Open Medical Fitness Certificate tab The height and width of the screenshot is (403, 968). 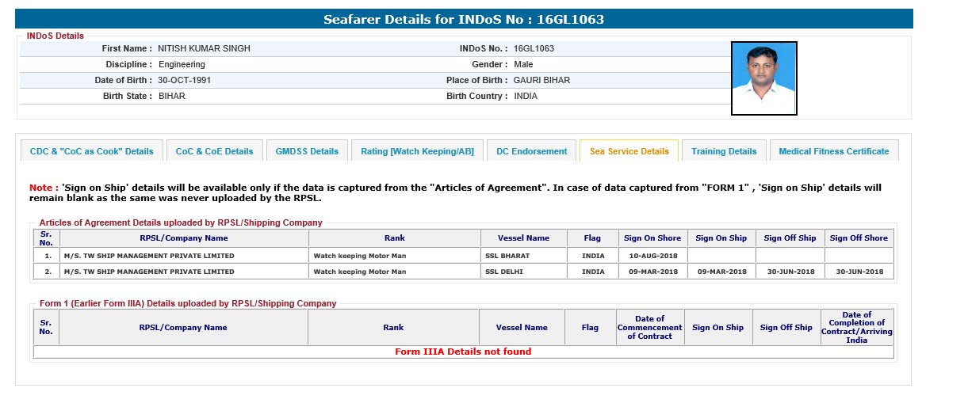pyautogui.click(x=833, y=151)
